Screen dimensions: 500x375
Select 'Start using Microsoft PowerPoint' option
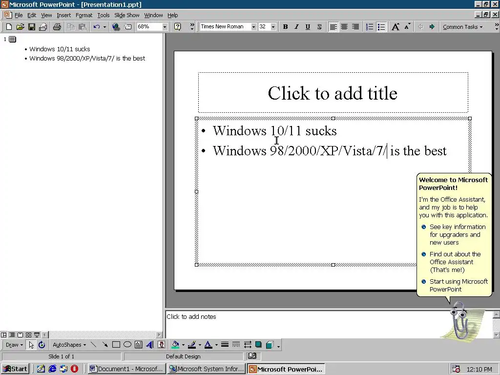tap(455, 285)
